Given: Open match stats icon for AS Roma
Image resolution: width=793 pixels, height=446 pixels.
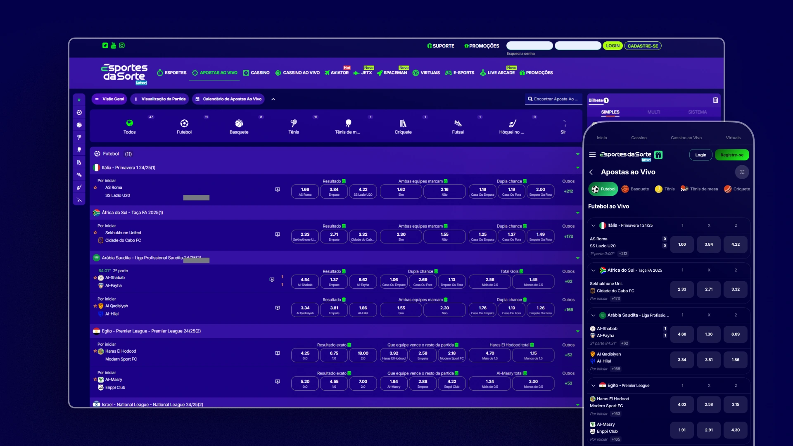Looking at the screenshot, I should (278, 190).
